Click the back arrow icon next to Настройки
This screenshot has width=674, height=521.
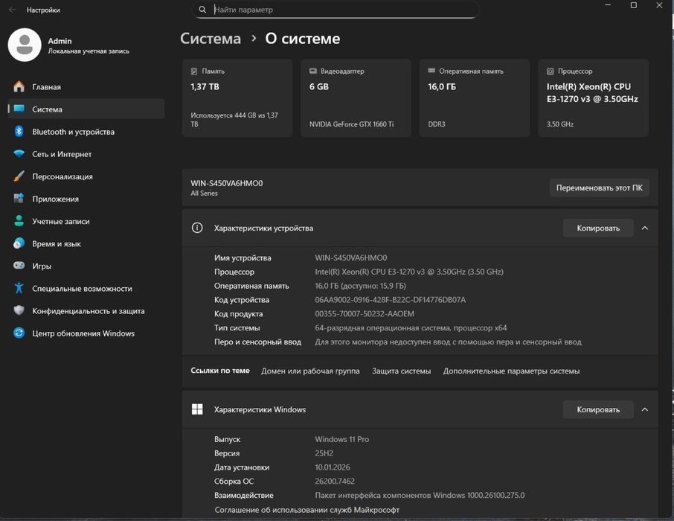coord(12,10)
